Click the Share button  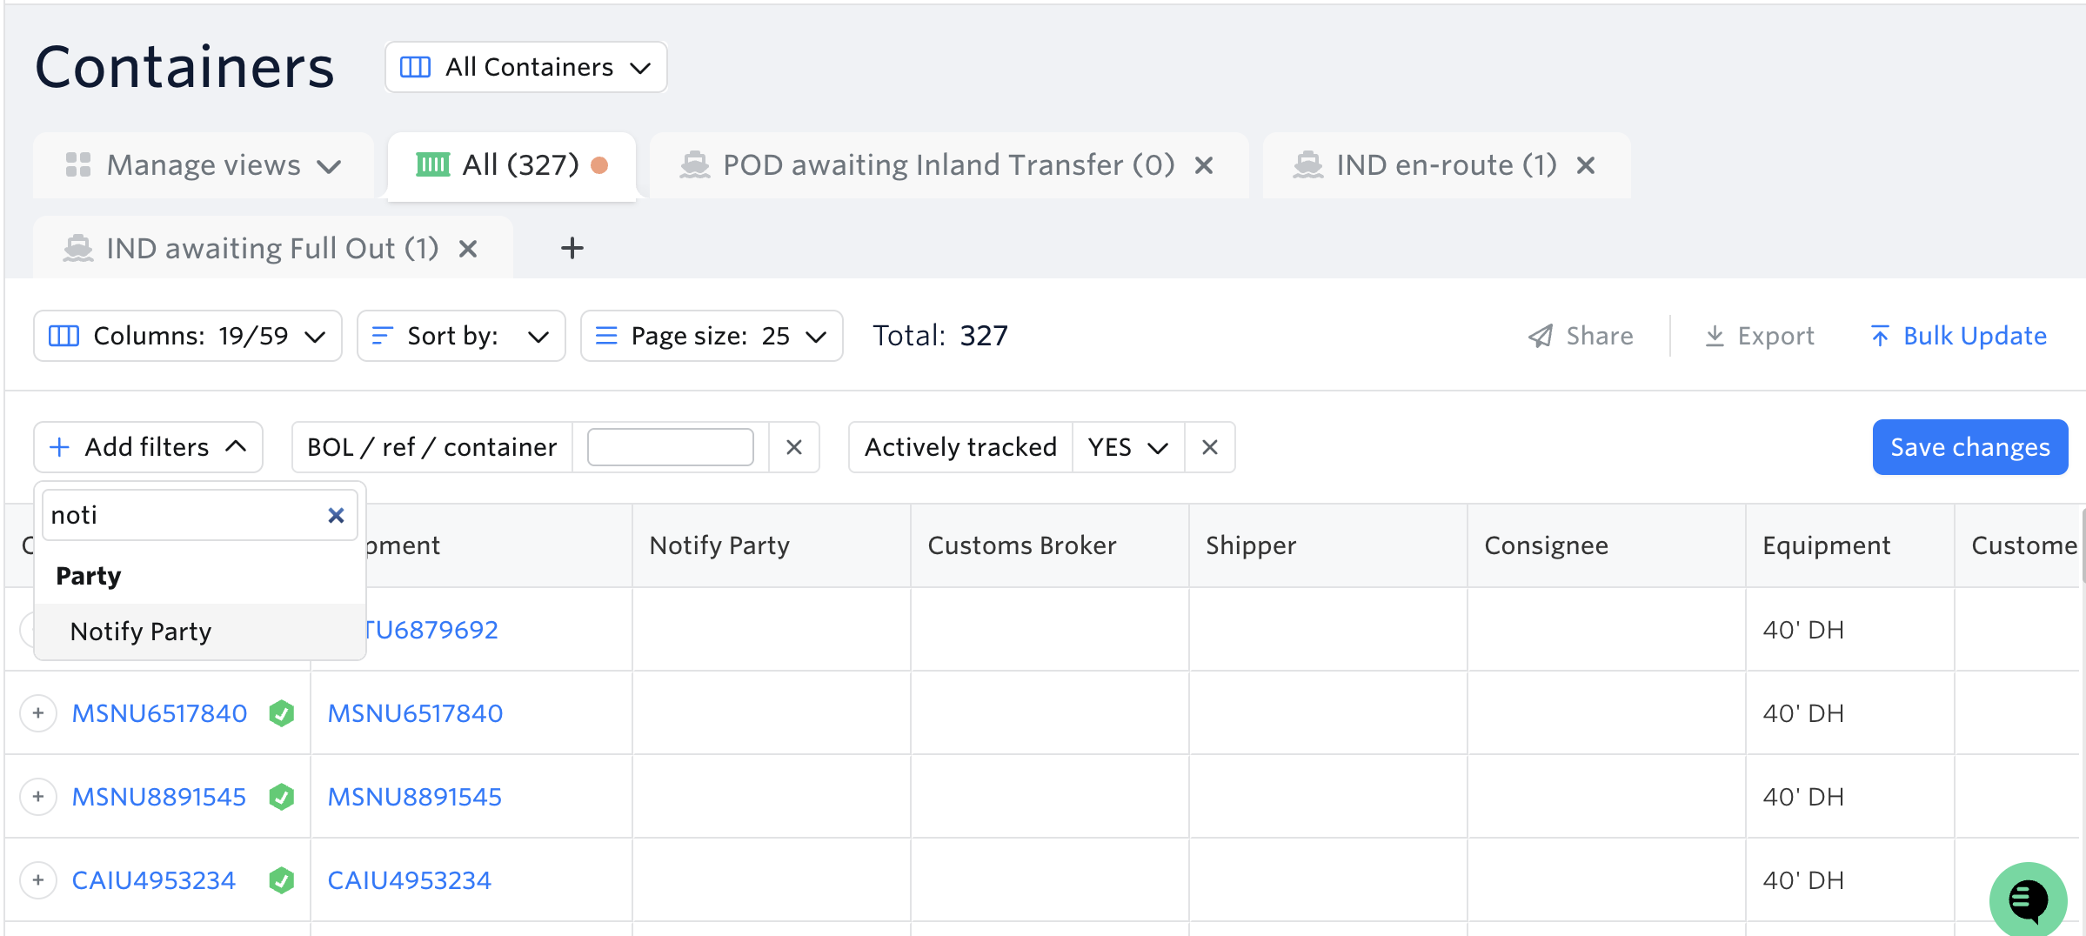tap(1581, 336)
